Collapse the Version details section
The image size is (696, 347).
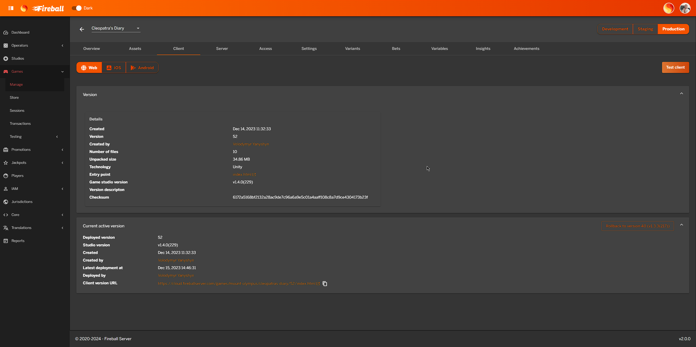point(682,93)
